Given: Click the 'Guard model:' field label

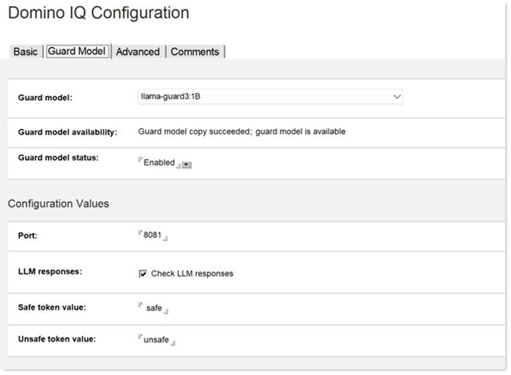Looking at the screenshot, I should [x=45, y=97].
